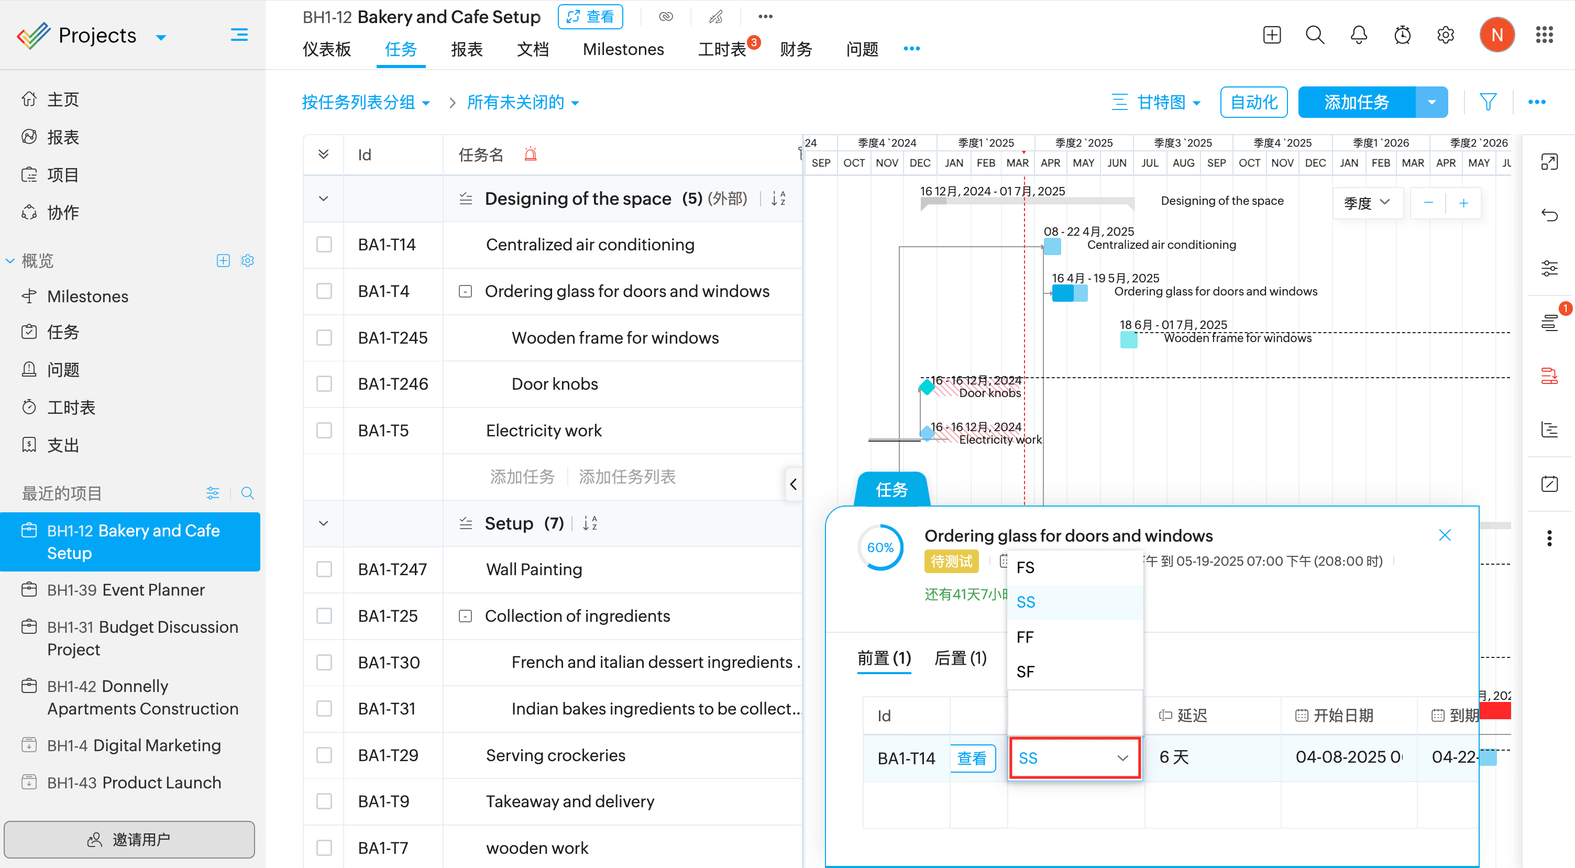Click the expand fullscreen icon in right sidebar
Image resolution: width=1575 pixels, height=868 pixels.
coord(1549,162)
